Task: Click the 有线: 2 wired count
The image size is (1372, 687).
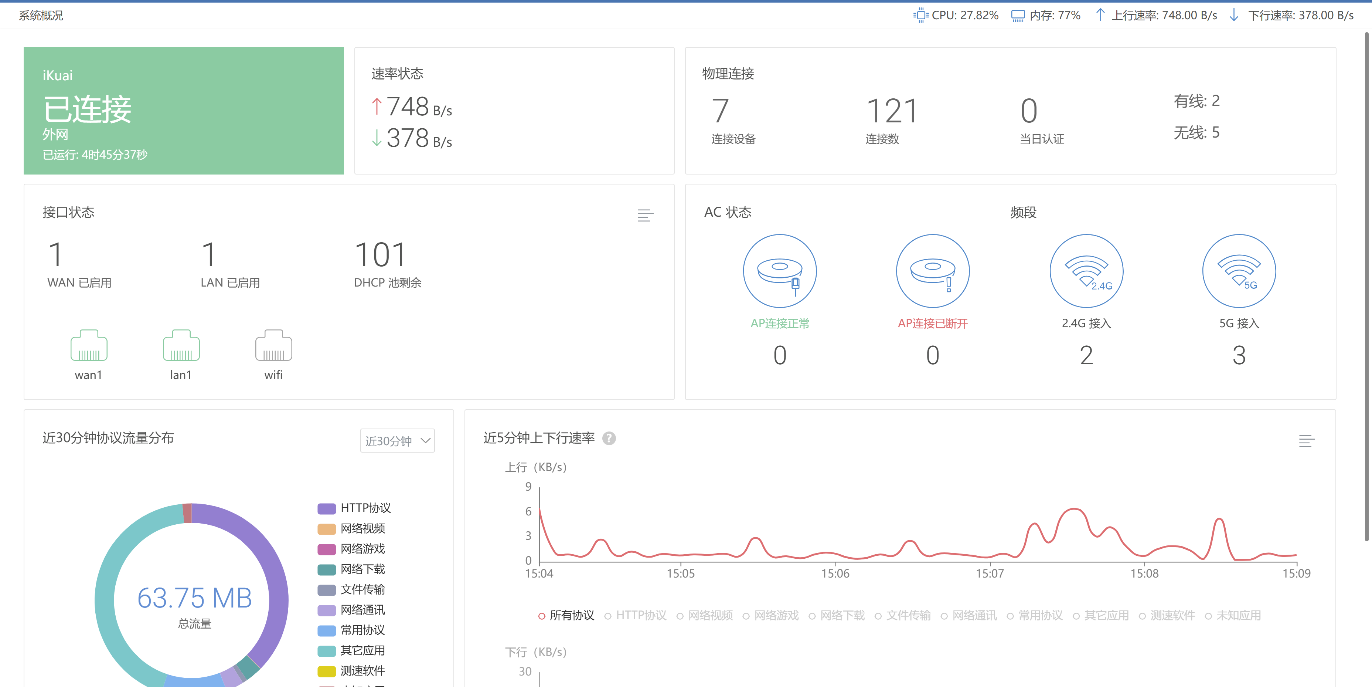Action: (1196, 101)
